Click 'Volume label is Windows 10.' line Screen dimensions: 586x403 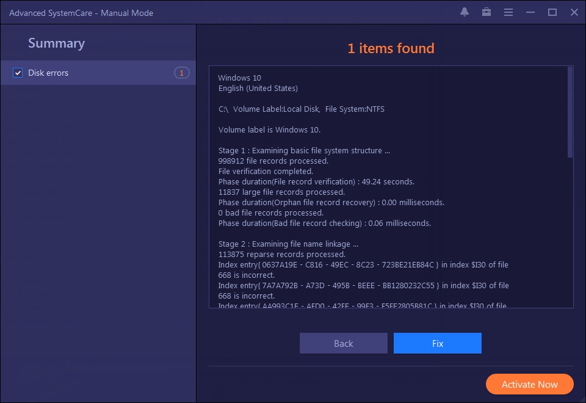coord(269,129)
